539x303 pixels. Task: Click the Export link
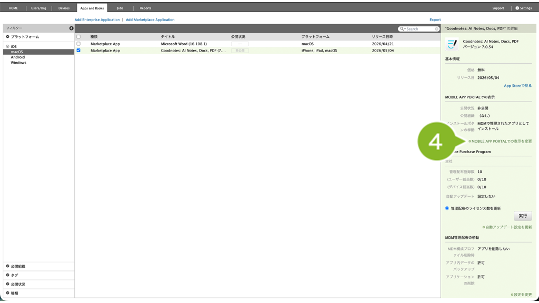[435, 19]
